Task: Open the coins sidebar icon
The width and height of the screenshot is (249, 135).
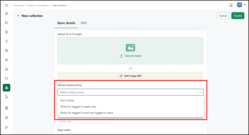Action: [7, 51]
